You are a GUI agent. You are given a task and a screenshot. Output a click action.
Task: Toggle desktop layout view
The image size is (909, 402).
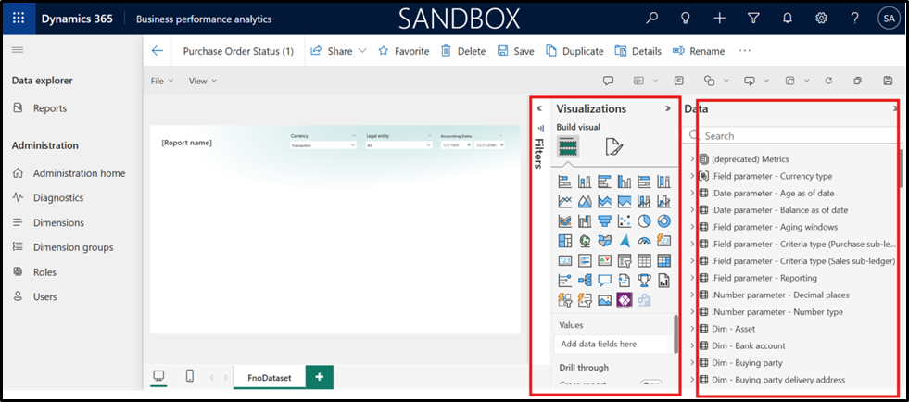(x=158, y=376)
